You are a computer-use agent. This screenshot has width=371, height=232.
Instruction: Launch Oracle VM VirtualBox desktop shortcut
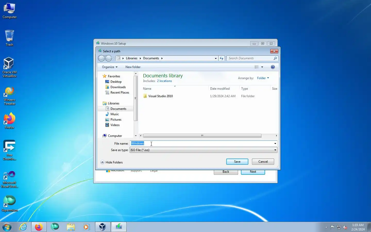click(10, 67)
